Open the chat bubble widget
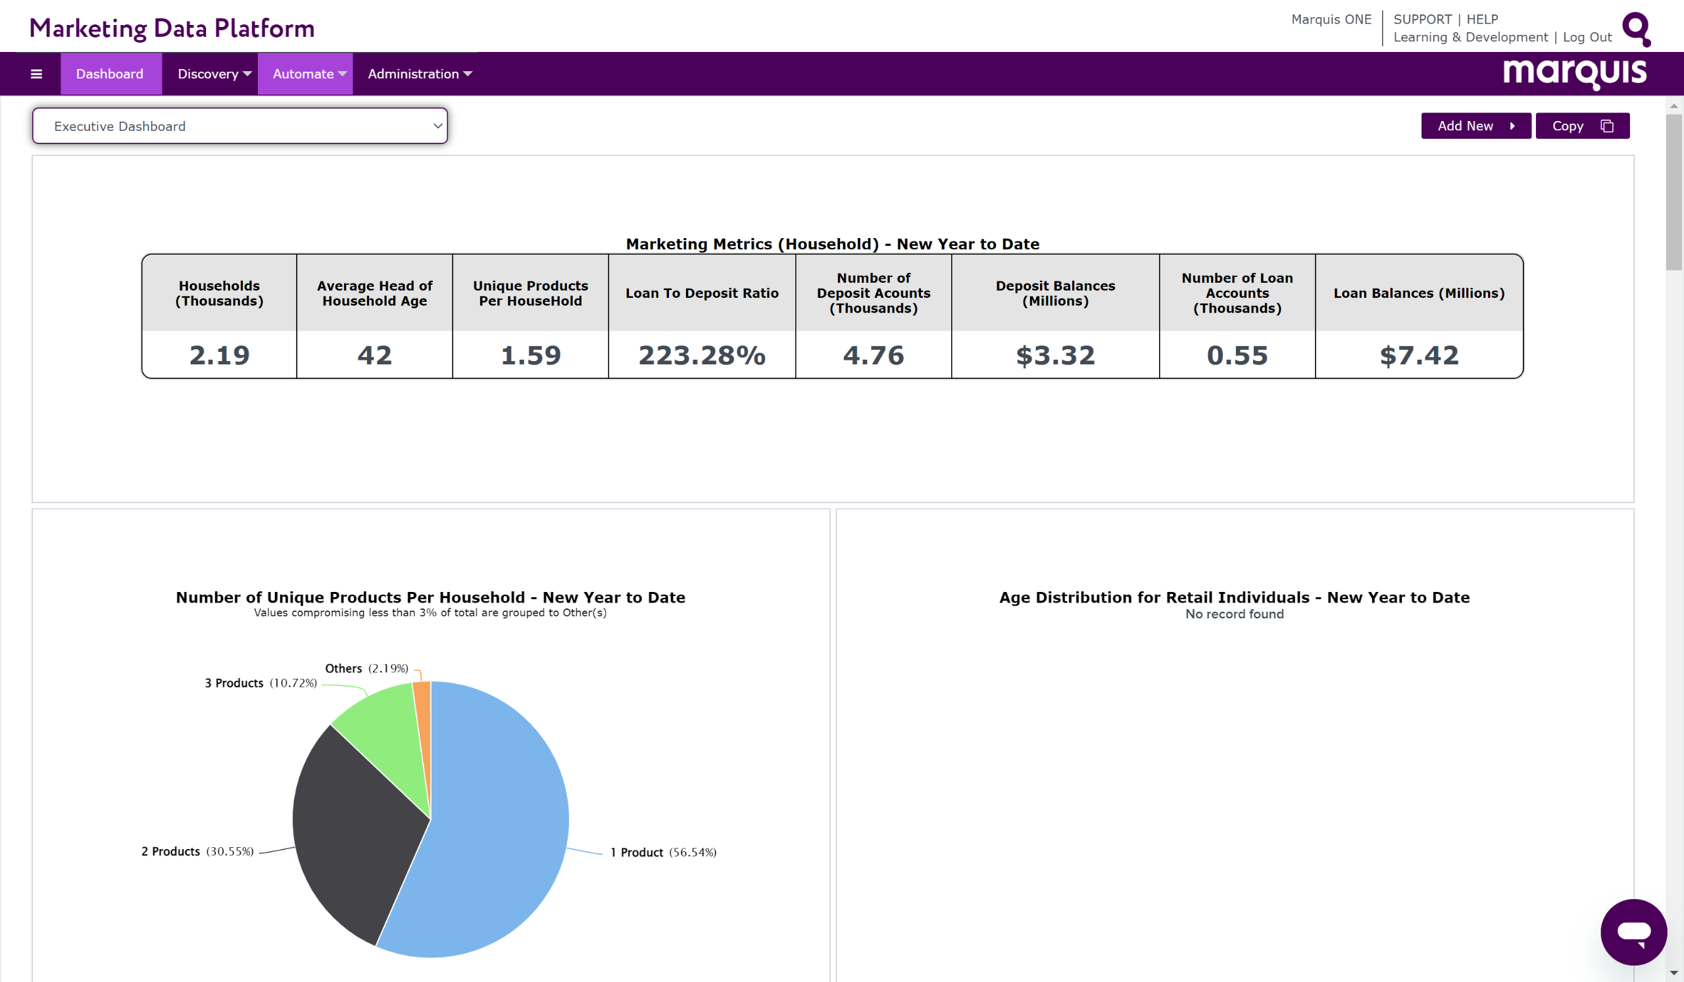Viewport: 1684px width, 982px height. (x=1633, y=932)
